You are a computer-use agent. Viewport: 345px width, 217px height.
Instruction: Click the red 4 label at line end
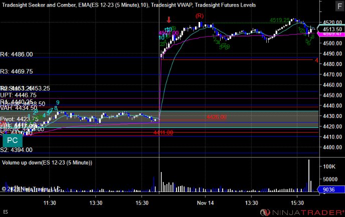click(316, 60)
